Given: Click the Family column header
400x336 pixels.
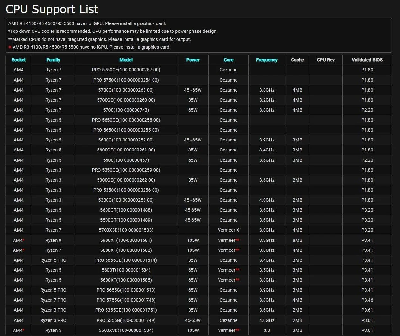Looking at the screenshot, I should (53, 60).
